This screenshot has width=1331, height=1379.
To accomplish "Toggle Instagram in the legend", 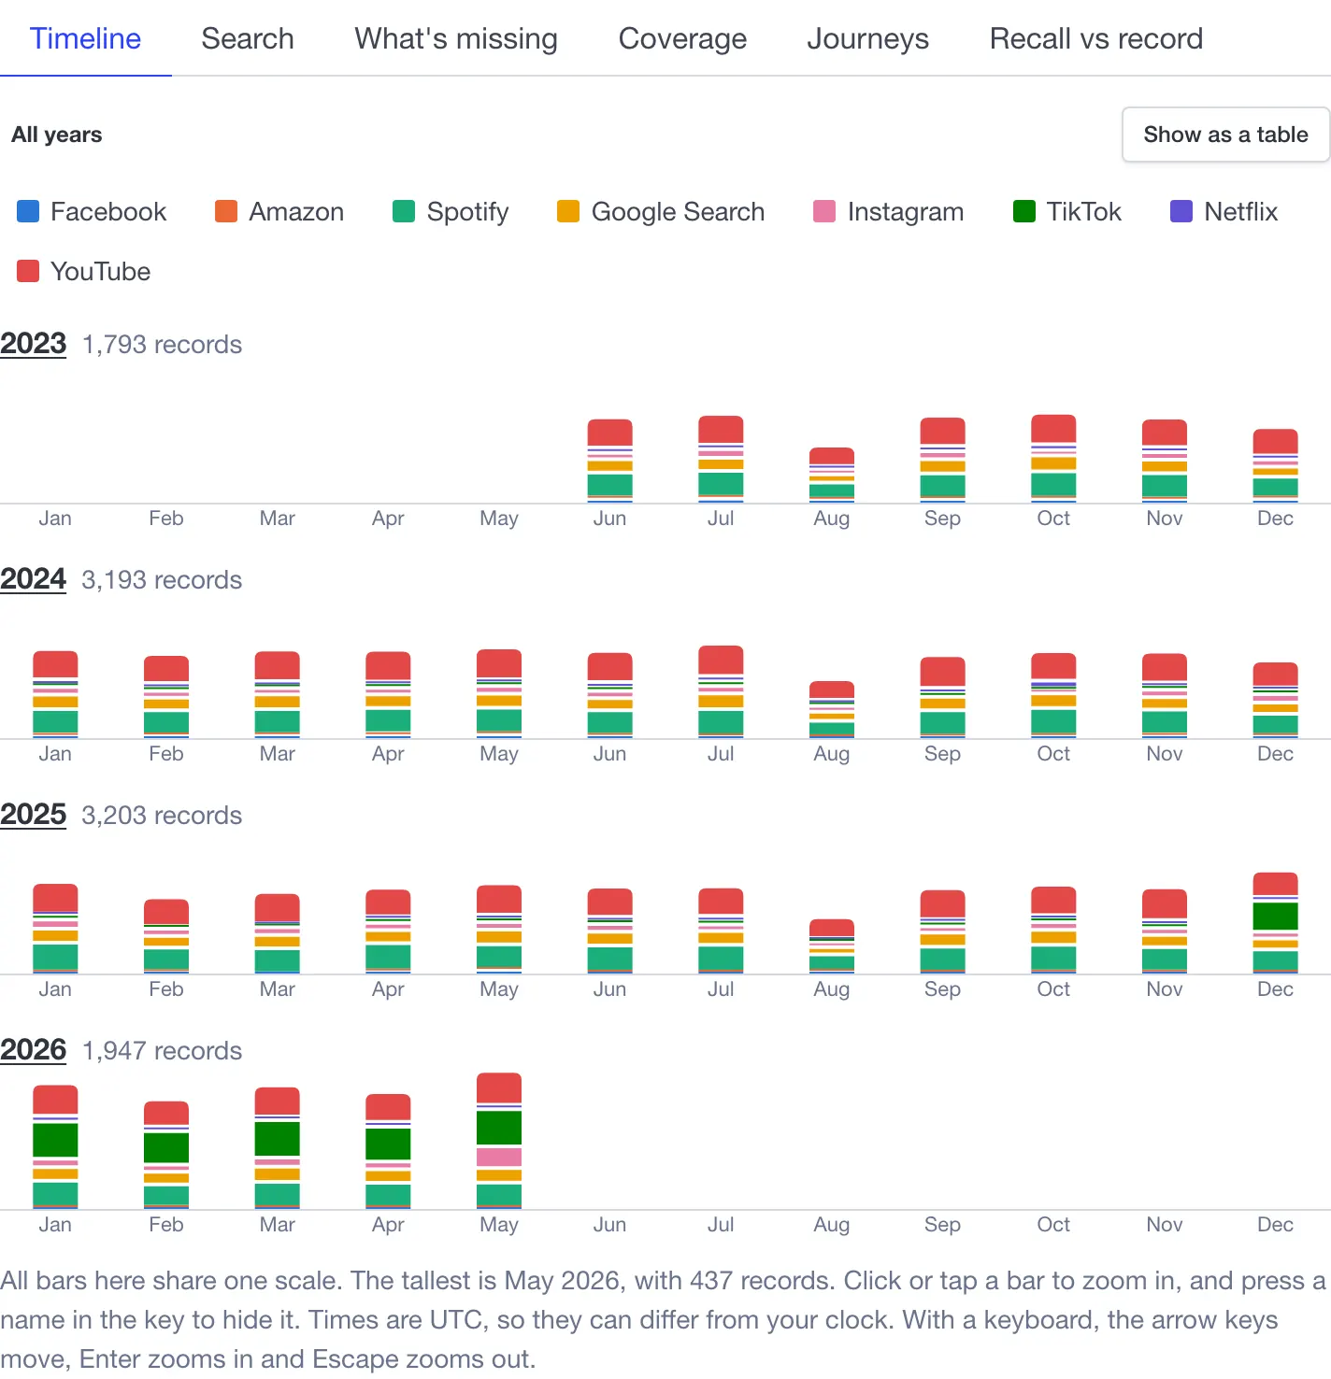I will point(889,212).
